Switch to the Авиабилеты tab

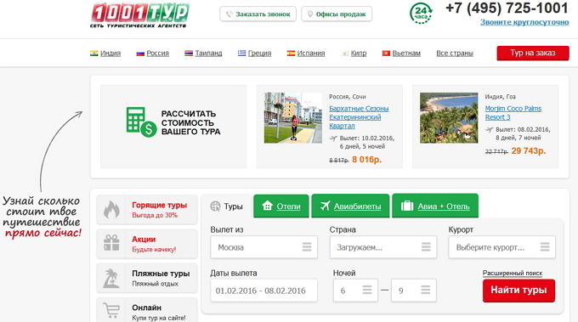coord(350,206)
